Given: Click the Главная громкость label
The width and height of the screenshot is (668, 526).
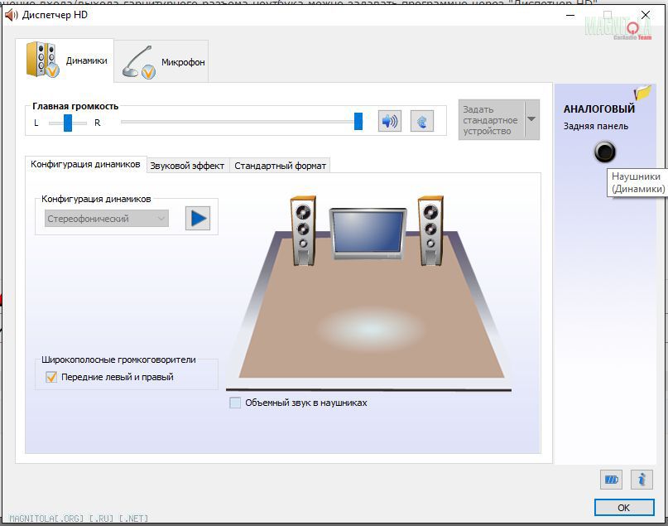Looking at the screenshot, I should (x=75, y=106).
